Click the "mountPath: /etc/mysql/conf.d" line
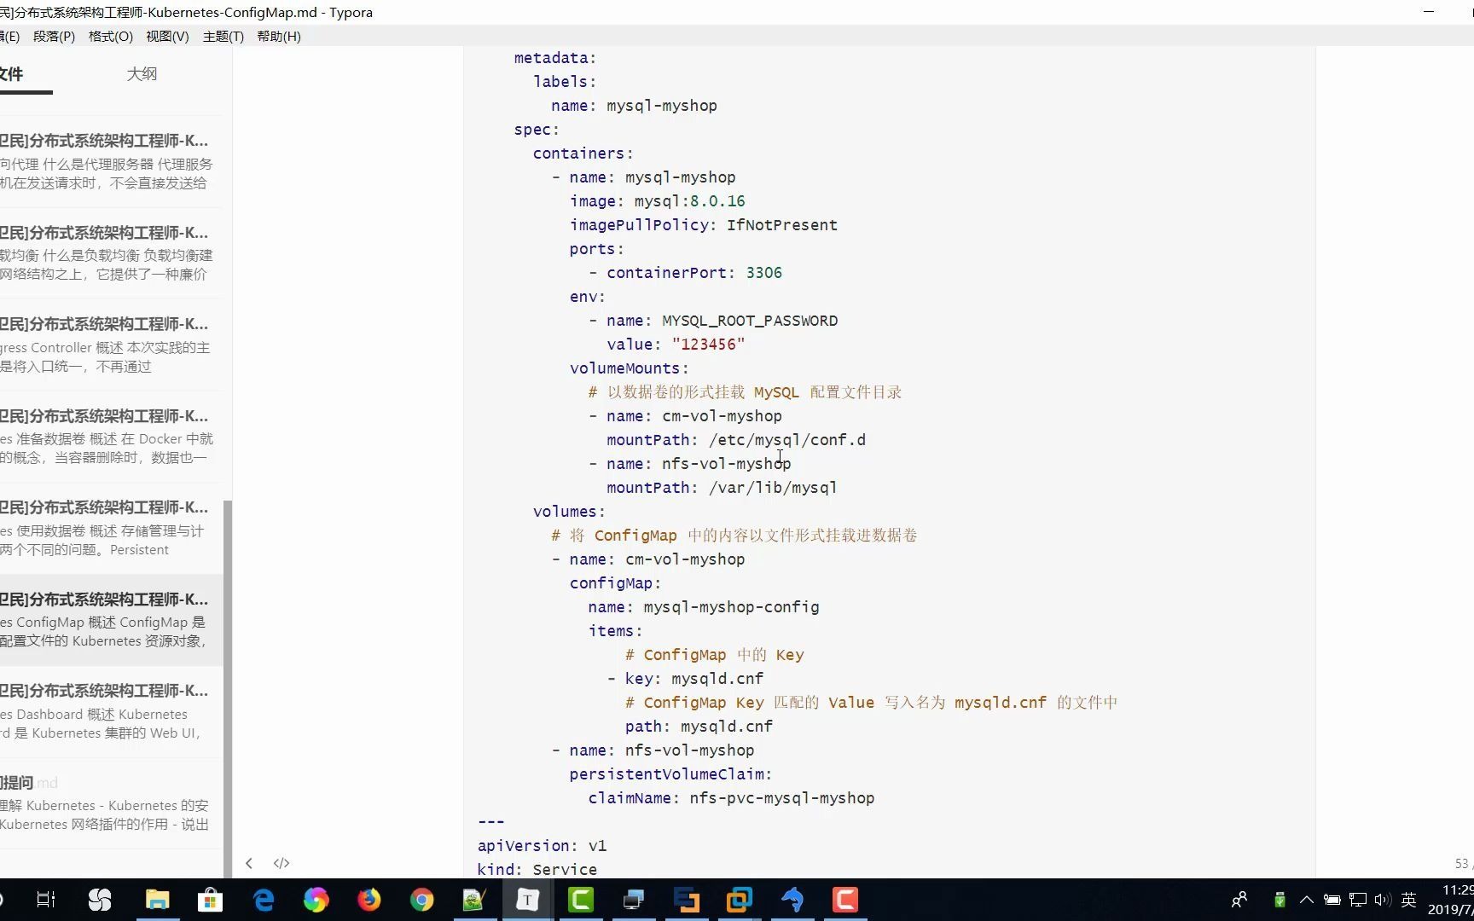The width and height of the screenshot is (1474, 921). [x=736, y=440]
